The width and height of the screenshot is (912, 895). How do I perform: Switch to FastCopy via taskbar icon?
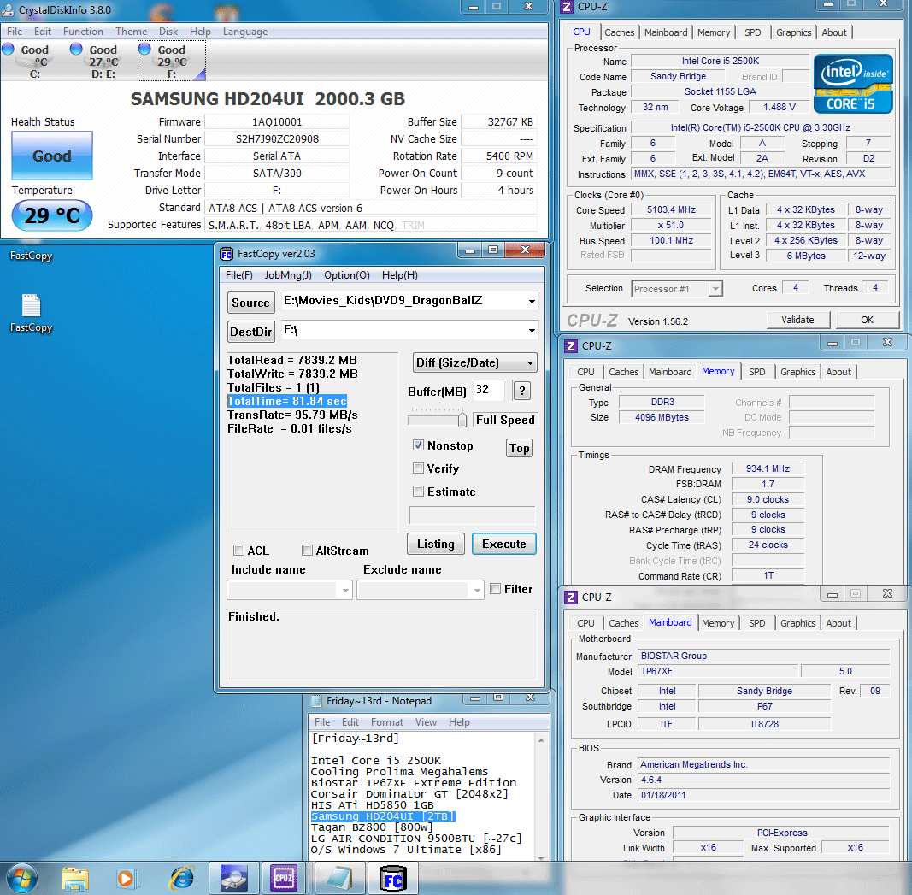pos(392,878)
